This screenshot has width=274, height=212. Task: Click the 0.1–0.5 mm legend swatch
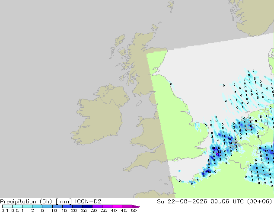[x=7, y=206]
